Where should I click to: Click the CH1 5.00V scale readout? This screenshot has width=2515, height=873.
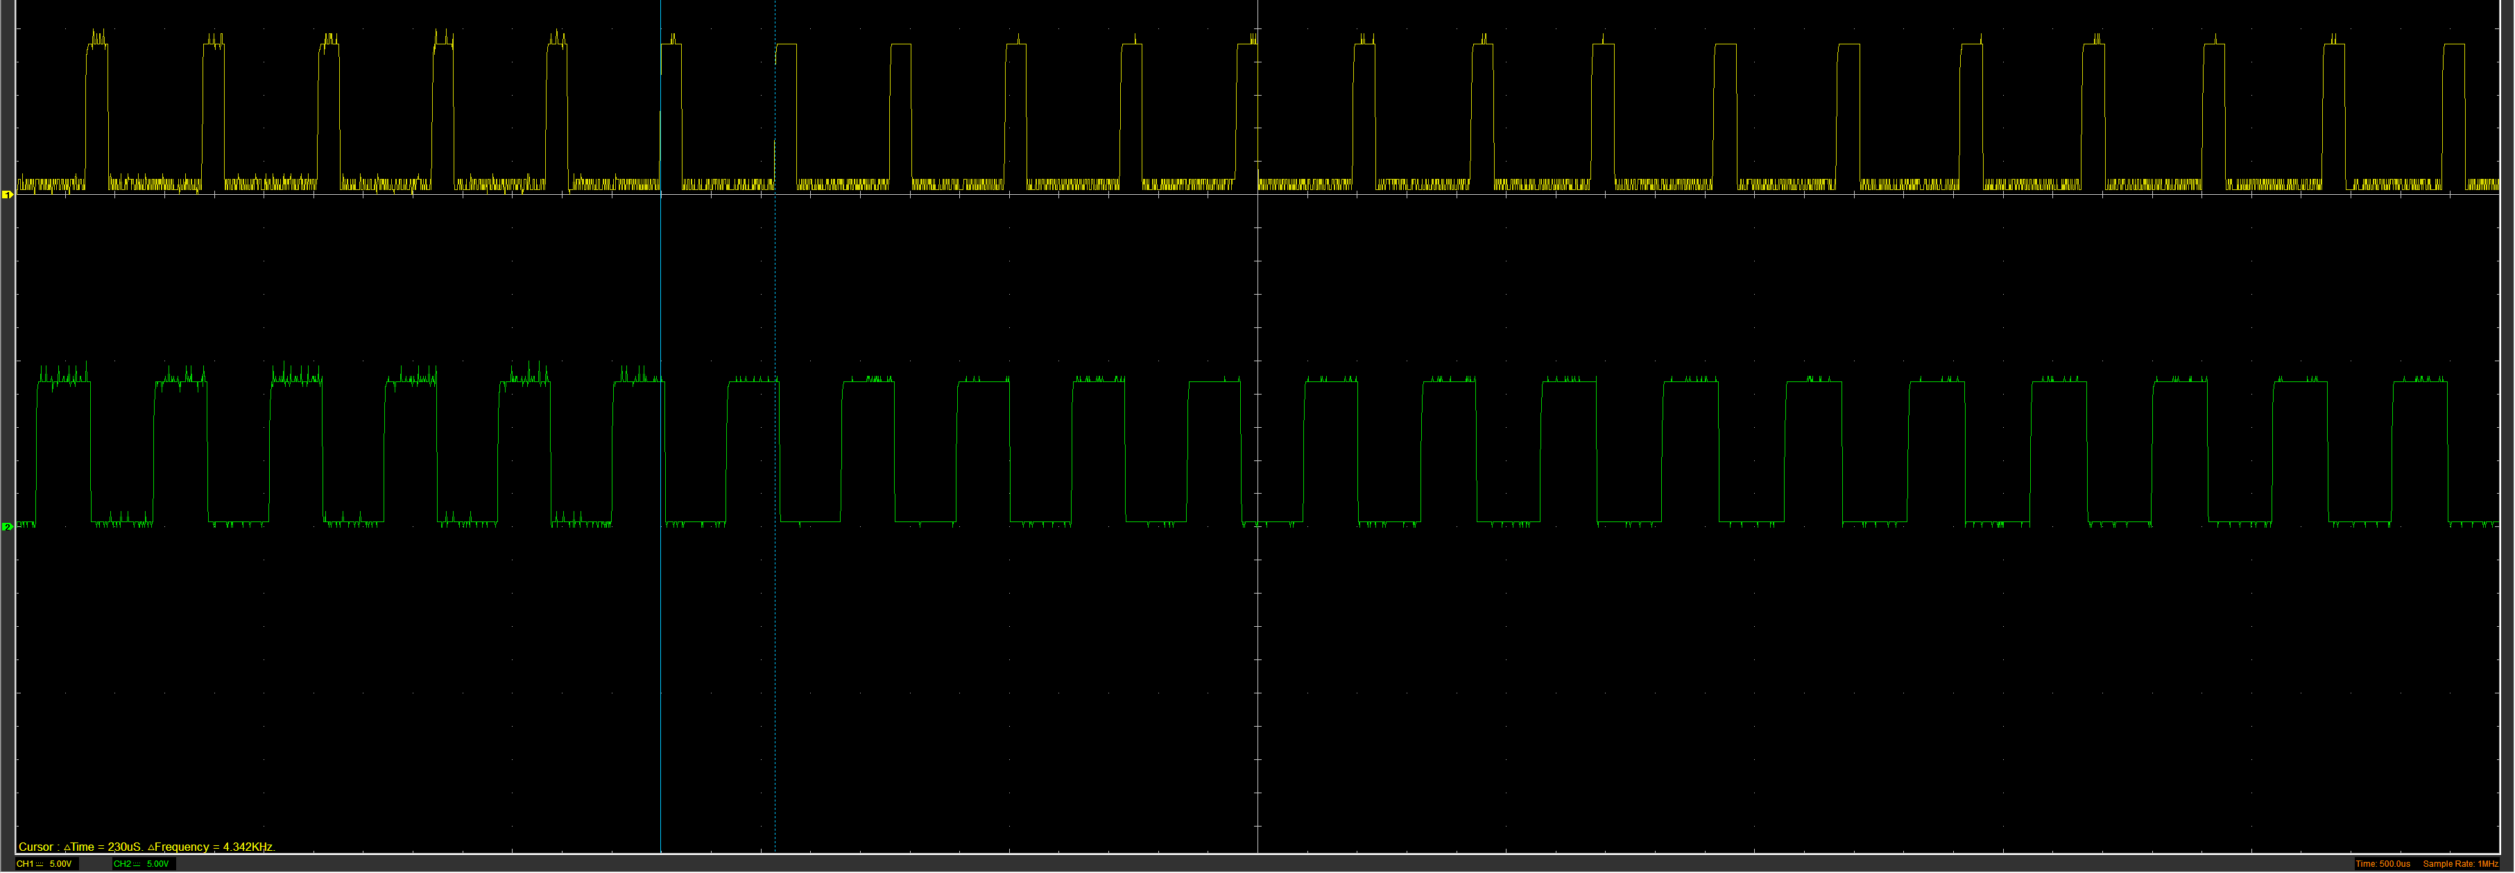pyautogui.click(x=60, y=864)
